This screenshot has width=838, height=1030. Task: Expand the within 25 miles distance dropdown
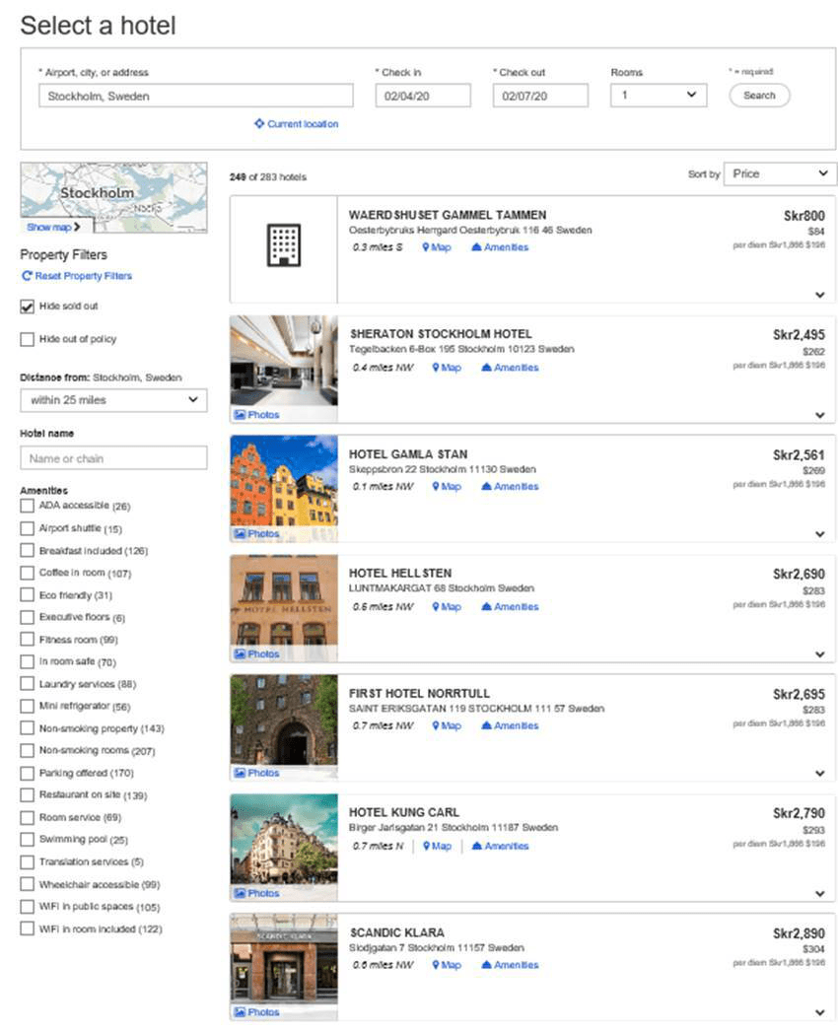point(113,400)
